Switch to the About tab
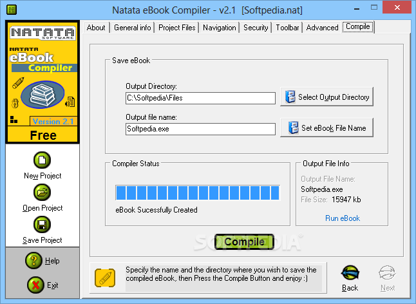 tap(96, 28)
